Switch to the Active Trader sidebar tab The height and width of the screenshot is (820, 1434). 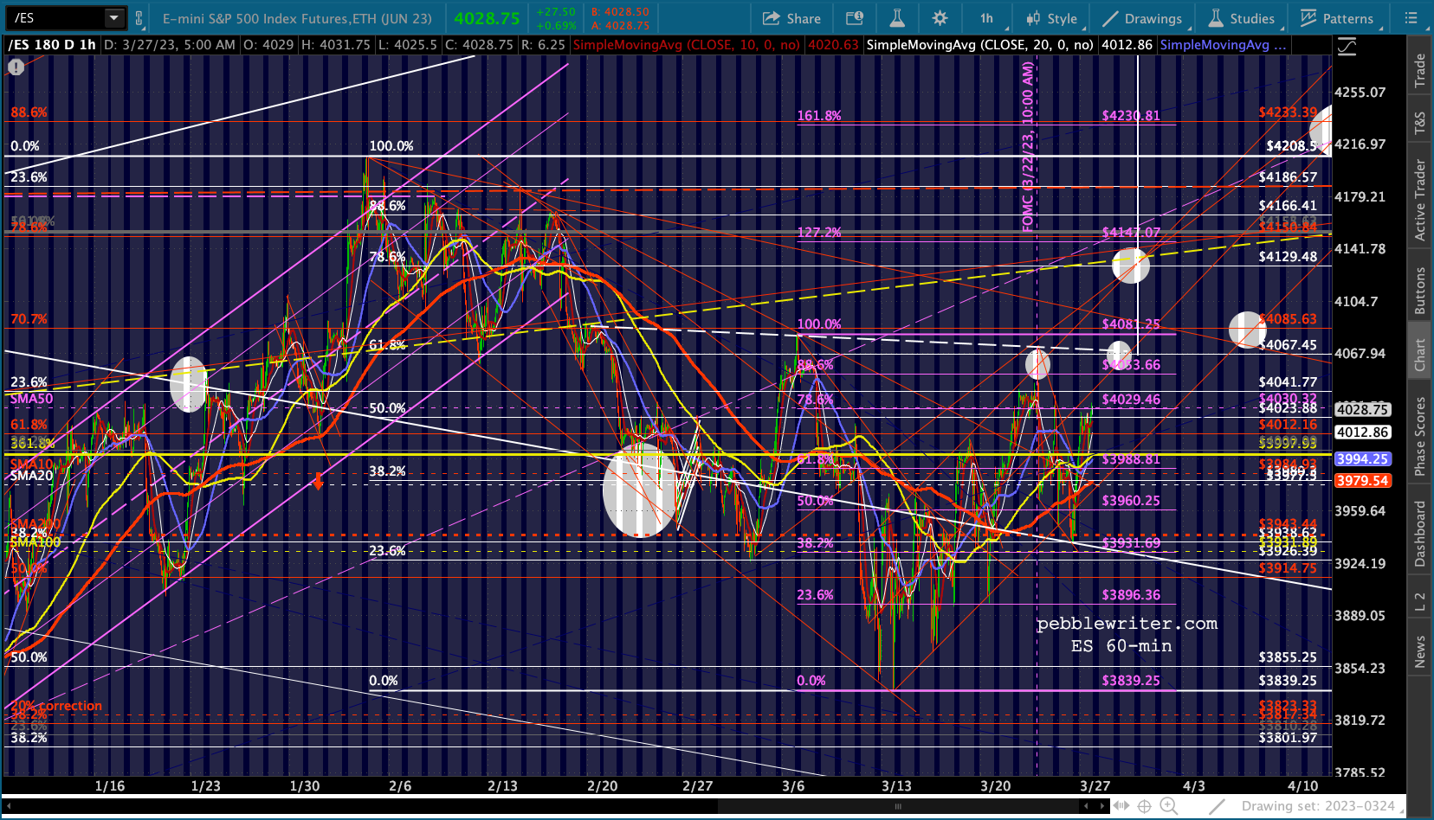point(1420,200)
